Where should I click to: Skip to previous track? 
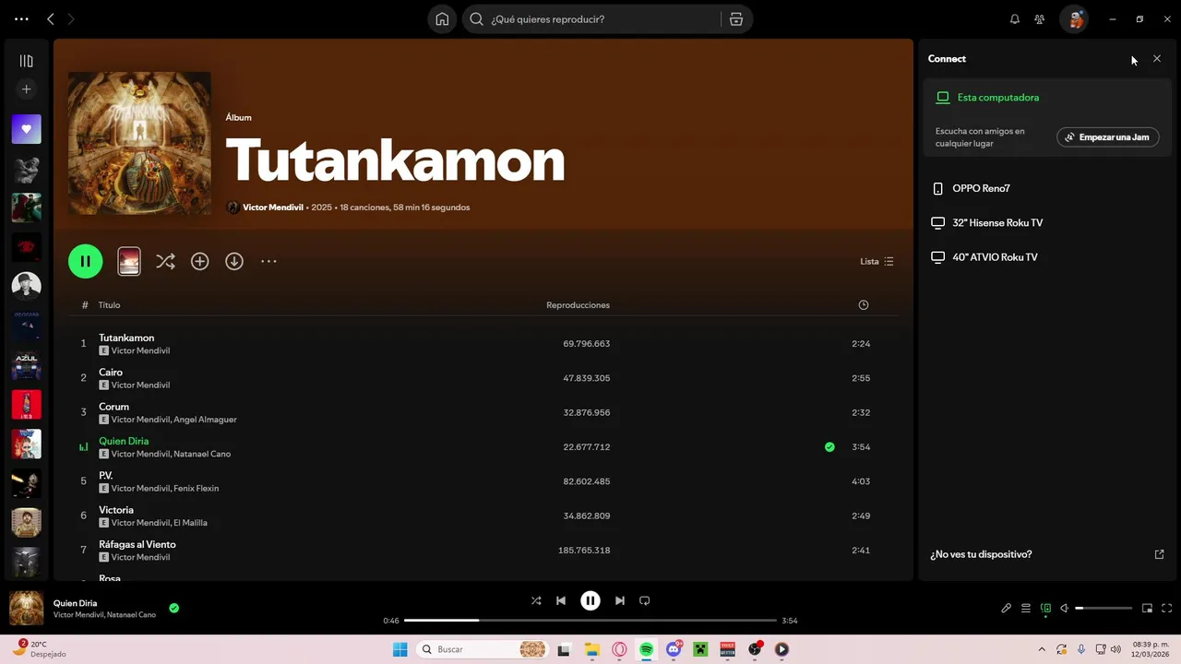[x=561, y=600]
